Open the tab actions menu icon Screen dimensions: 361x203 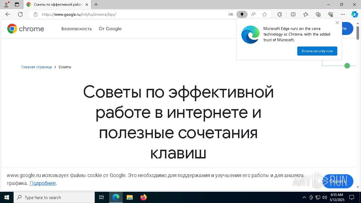(x=17, y=5)
